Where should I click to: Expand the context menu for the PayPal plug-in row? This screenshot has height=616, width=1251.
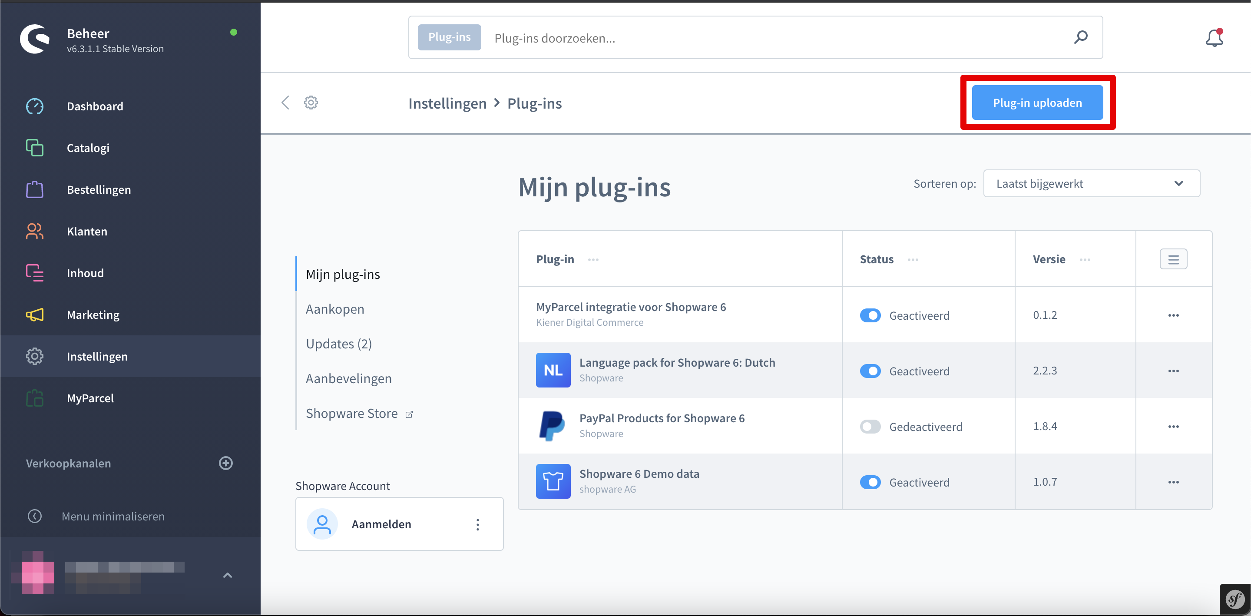pos(1174,426)
